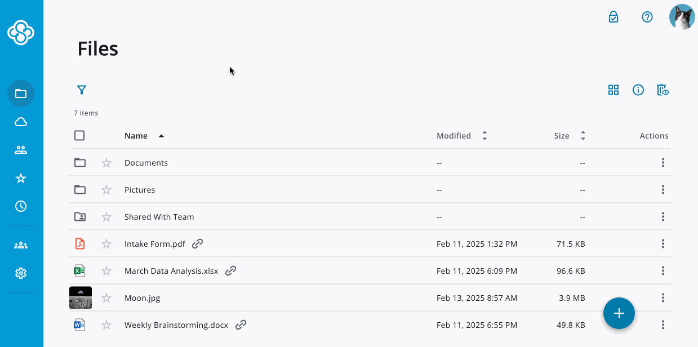Star the Shared With Team folder
Screen dimensions: 698x347
106,217
